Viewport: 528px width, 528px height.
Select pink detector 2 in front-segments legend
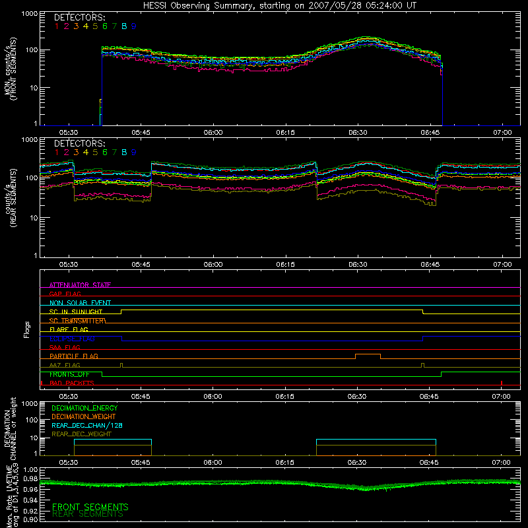click(67, 26)
